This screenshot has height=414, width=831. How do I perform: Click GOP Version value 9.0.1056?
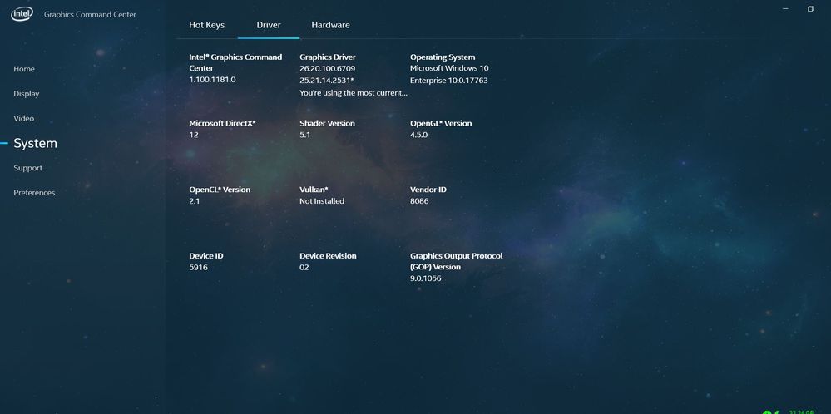click(426, 278)
